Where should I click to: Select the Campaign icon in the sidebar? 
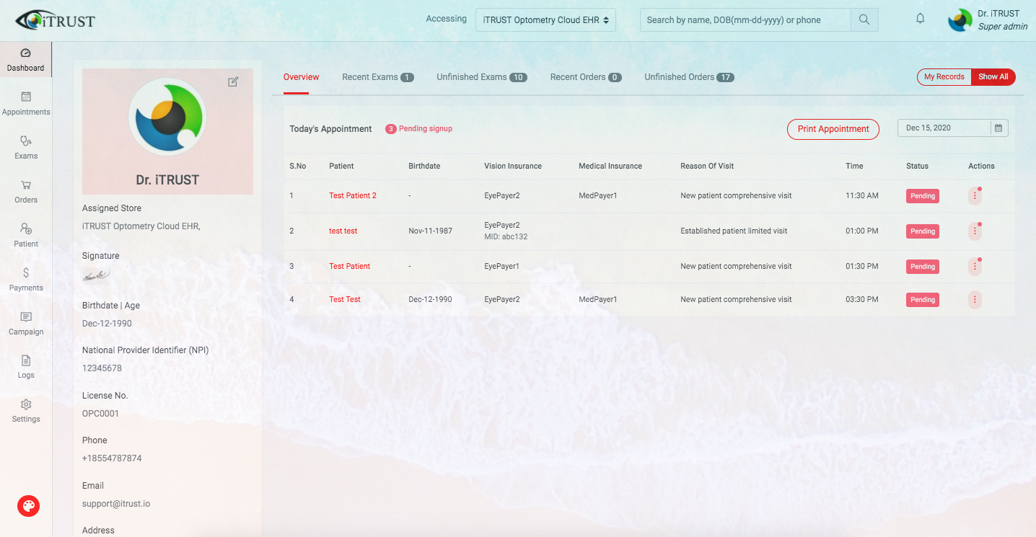click(x=26, y=321)
